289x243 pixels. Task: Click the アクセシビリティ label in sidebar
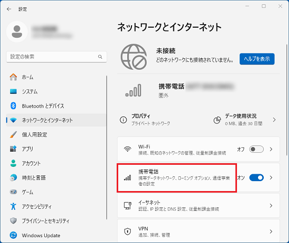pos(37,206)
